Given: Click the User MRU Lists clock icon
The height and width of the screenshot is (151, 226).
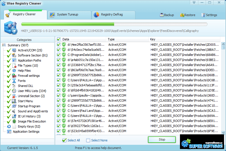Looking at the screenshot, I should (14, 91).
